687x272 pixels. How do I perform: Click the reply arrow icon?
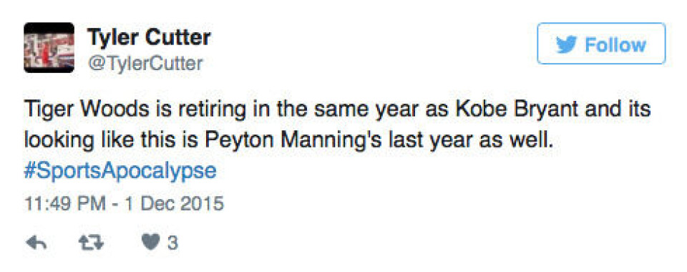pyautogui.click(x=36, y=242)
